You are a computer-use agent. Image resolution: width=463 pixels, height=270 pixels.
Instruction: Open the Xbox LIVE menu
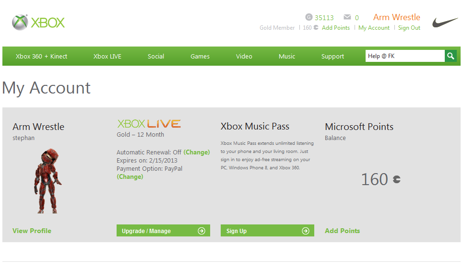point(107,56)
